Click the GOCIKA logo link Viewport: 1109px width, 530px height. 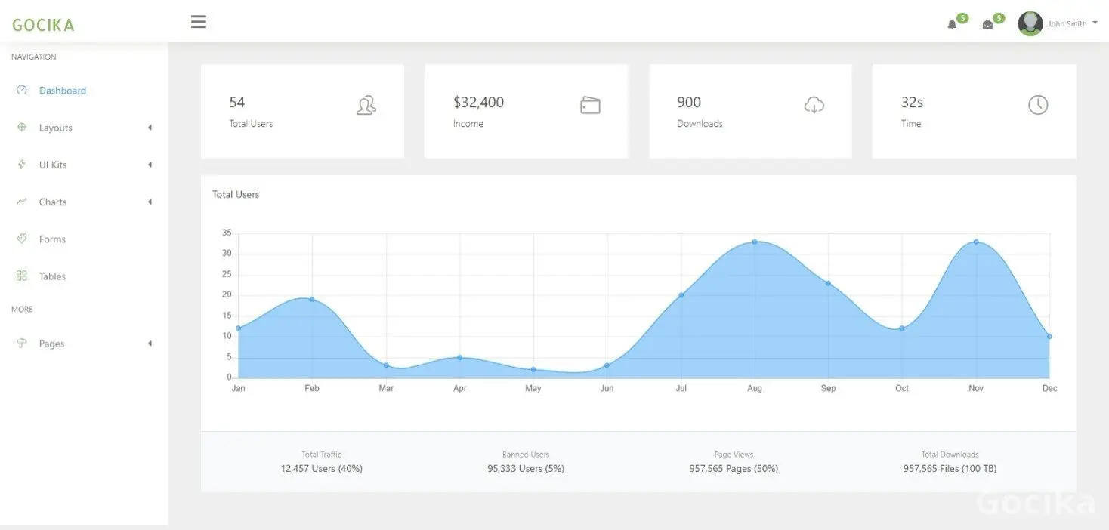[43, 25]
